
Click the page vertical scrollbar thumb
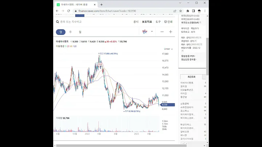tap(207, 56)
